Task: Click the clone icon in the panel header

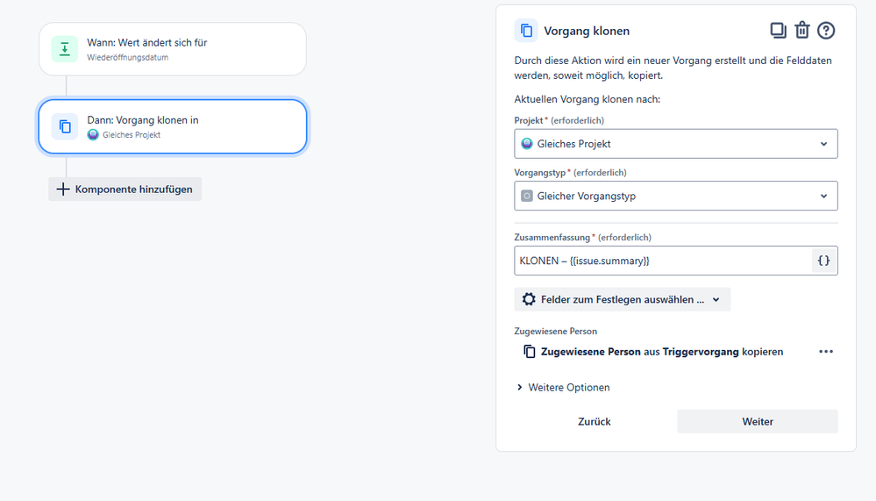Action: pyautogui.click(x=526, y=31)
